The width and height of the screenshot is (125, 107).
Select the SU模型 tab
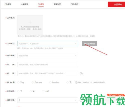[41, 4]
